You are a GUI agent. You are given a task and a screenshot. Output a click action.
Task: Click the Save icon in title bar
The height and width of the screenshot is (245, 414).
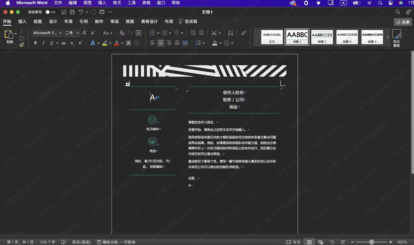72,12
